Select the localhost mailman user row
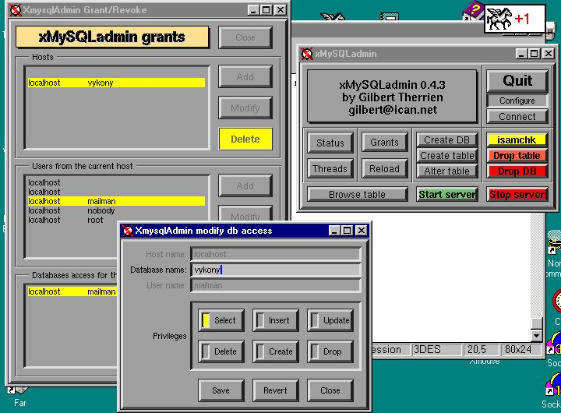 tap(116, 201)
